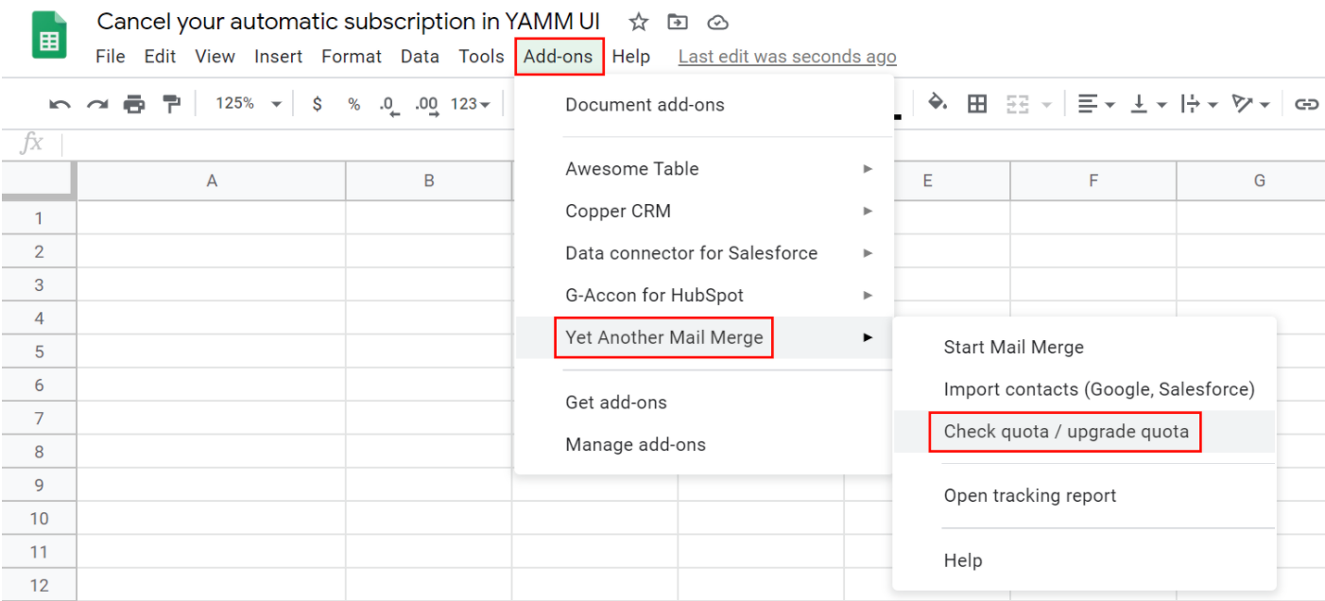Image resolution: width=1325 pixels, height=601 pixels.
Task: Open the File menu
Action: [x=111, y=57]
